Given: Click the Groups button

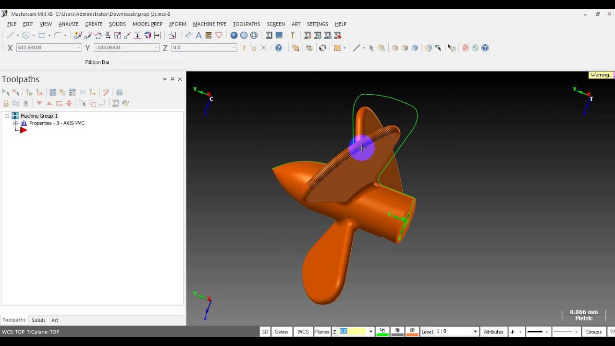Looking at the screenshot, I should point(594,332).
